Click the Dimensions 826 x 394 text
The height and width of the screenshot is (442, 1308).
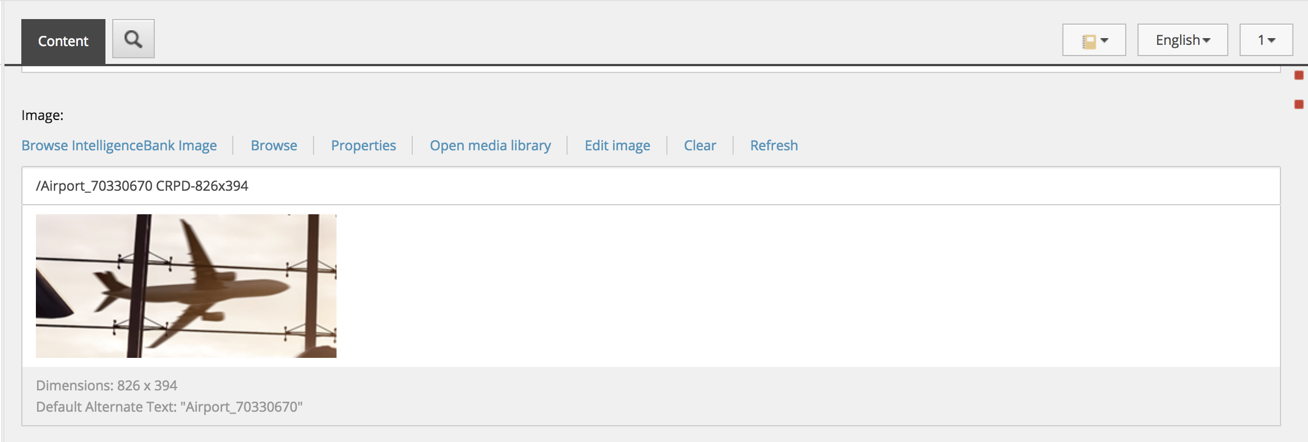point(107,386)
